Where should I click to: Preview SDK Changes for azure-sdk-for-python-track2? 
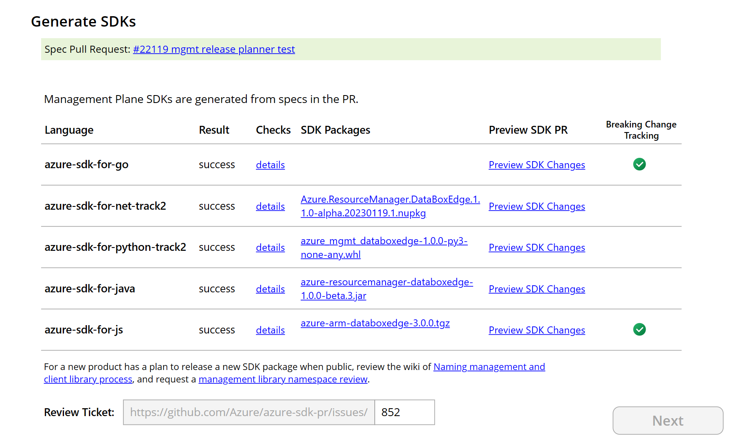pos(536,247)
